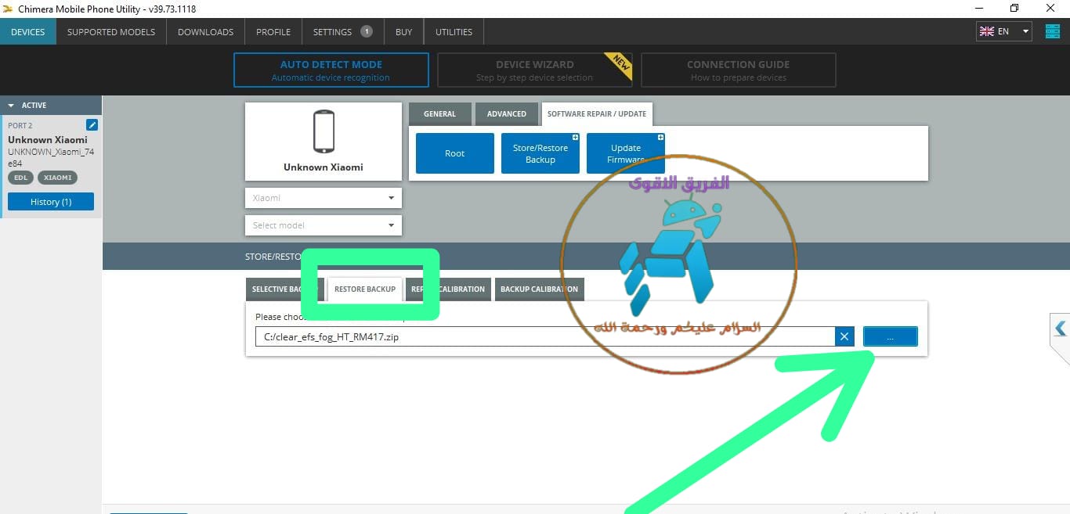This screenshot has width=1070, height=514.
Task: Open the Xiaomi brand dropdown
Action: (324, 198)
